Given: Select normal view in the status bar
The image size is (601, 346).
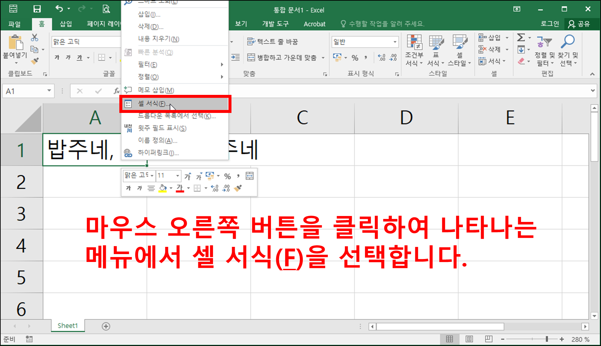Looking at the screenshot, I should [x=449, y=339].
